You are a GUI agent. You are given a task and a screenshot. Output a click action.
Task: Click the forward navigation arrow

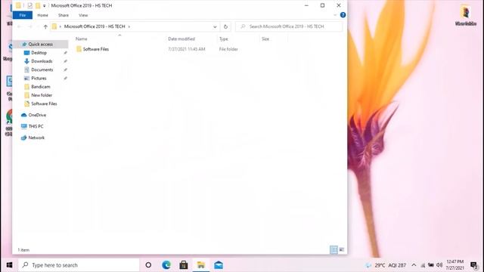(30, 27)
